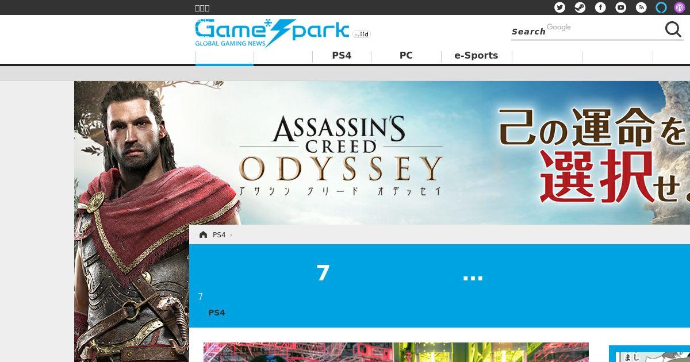This screenshot has width=690, height=362.
Task: Open the YouTube channel icon
Action: [x=620, y=7]
